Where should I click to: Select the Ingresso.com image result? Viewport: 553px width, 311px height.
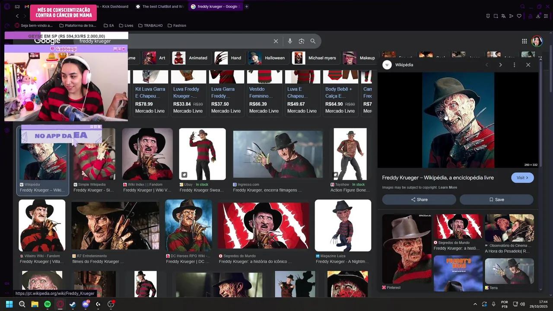tap(278, 154)
